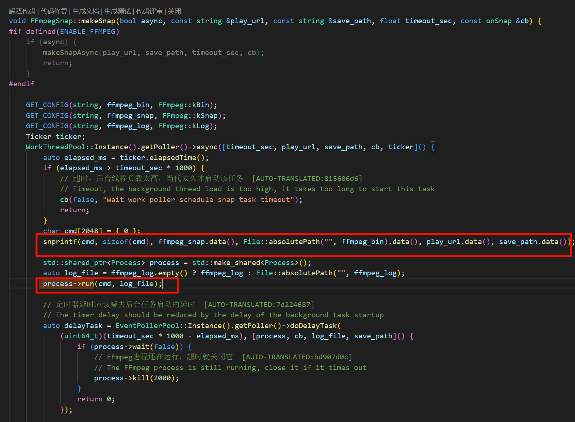The height and width of the screenshot is (422, 575).
Task: Click FFmpeg::kBin in the GET_CONFIG line
Action: coord(183,105)
